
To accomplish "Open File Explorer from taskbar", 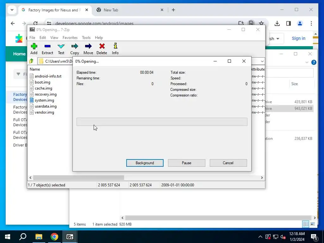I will click(39, 237).
